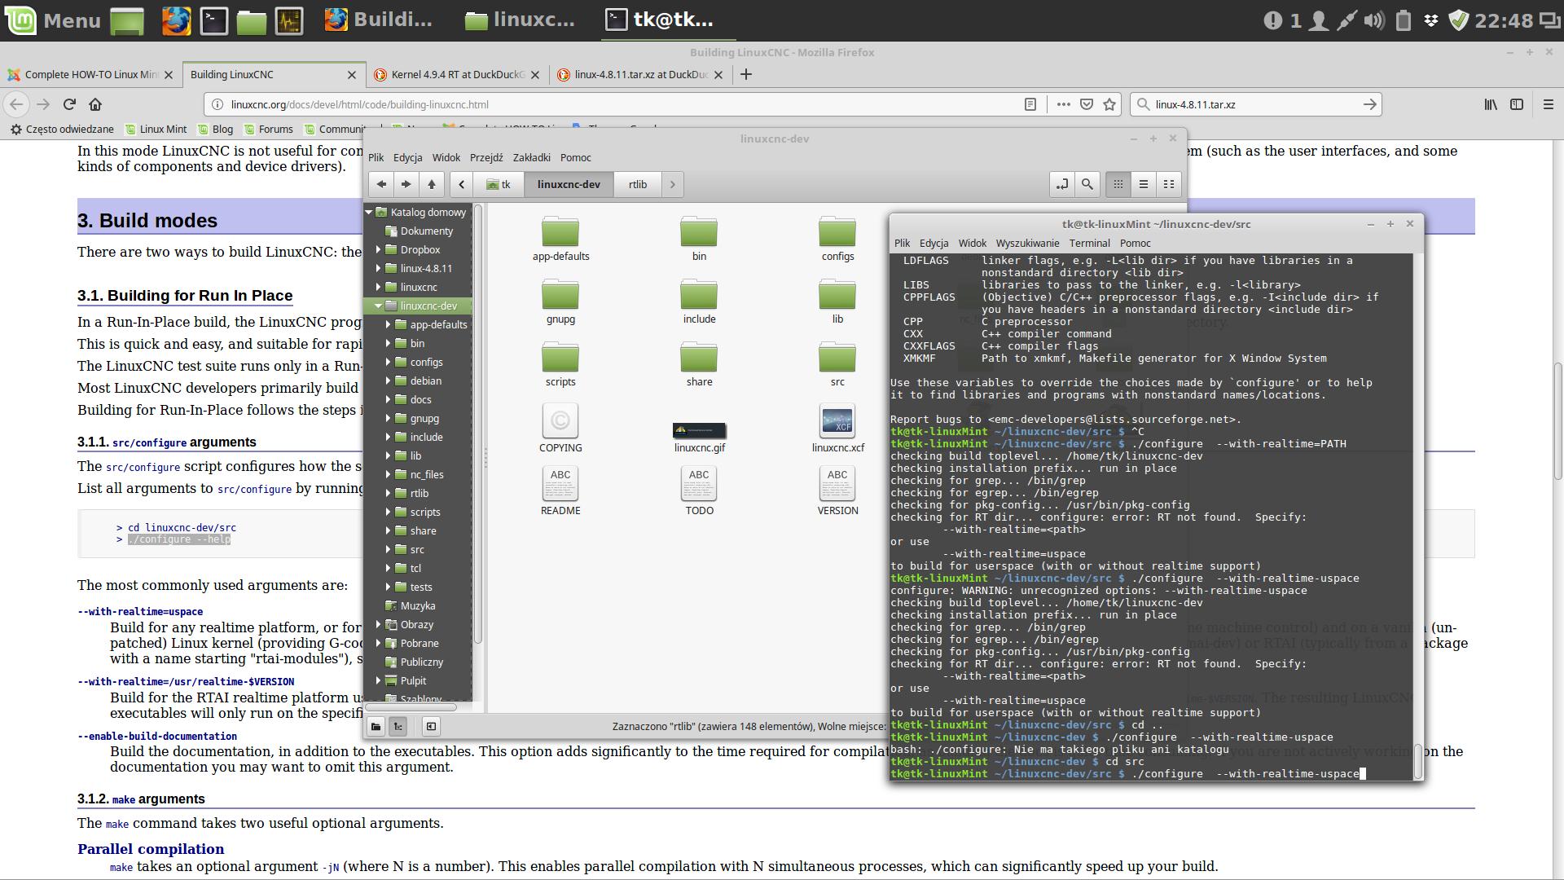Open a new Firefox tab

(x=745, y=74)
